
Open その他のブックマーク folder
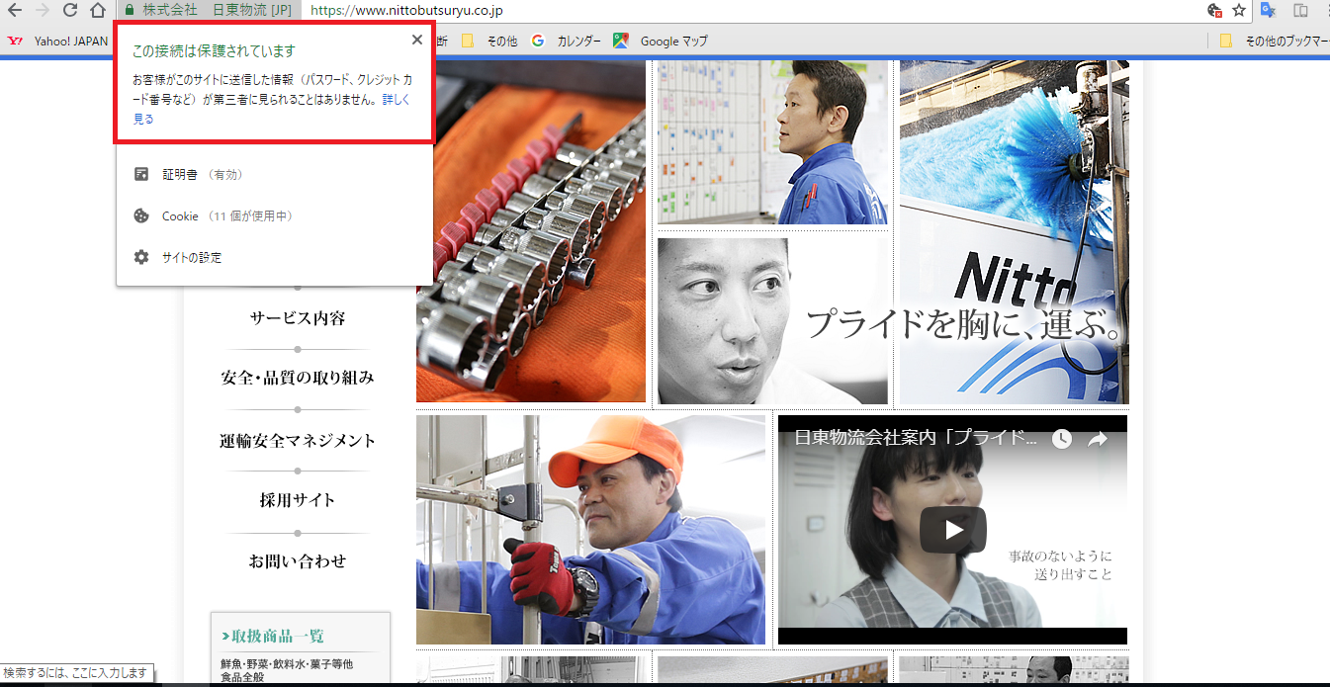(x=1273, y=42)
